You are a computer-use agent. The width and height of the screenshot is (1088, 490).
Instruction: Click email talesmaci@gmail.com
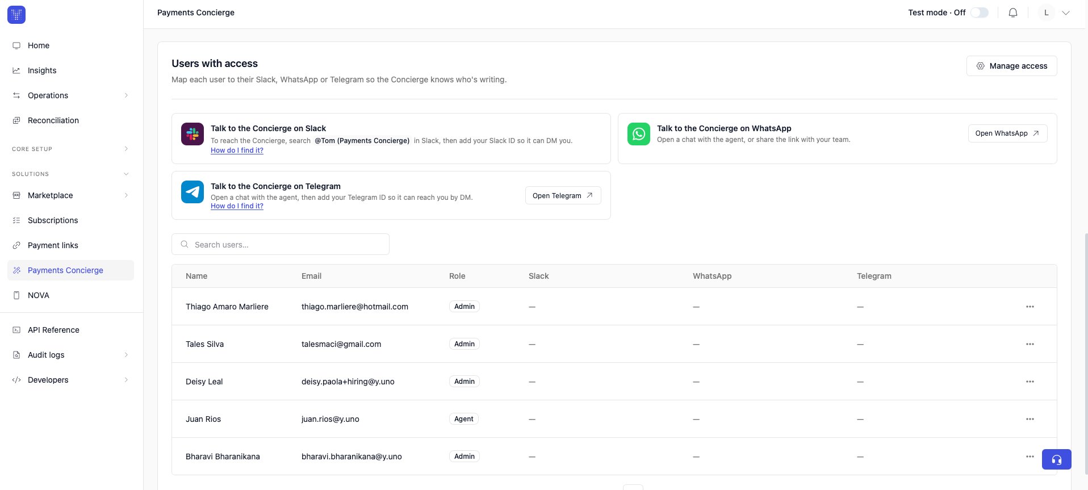[341, 344]
